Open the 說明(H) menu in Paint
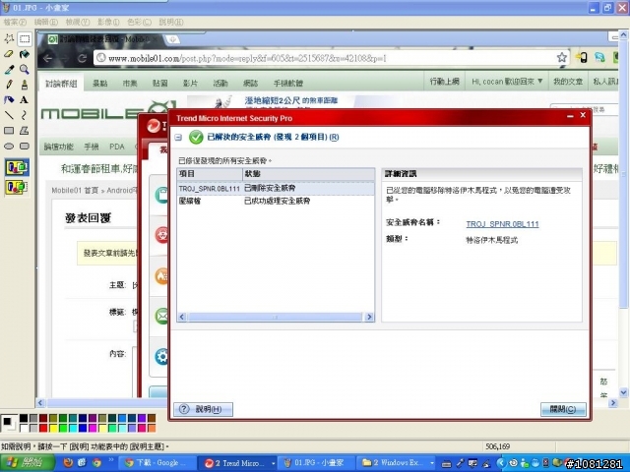This screenshot has height=472, width=630. click(171, 22)
